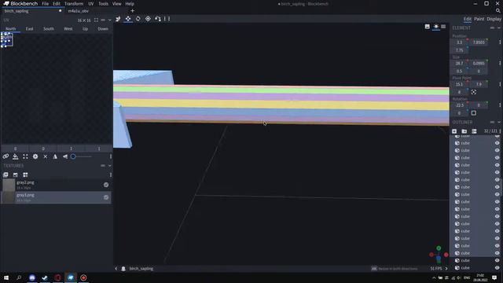
Task: Open the Transform menu
Action: pos(74,4)
